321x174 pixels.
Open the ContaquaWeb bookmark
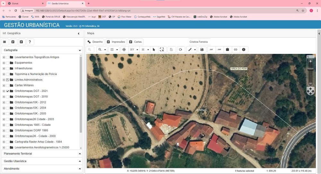click(x=142, y=17)
